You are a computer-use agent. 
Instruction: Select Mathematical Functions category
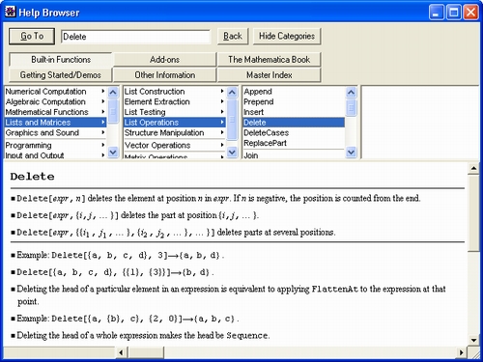click(x=55, y=112)
